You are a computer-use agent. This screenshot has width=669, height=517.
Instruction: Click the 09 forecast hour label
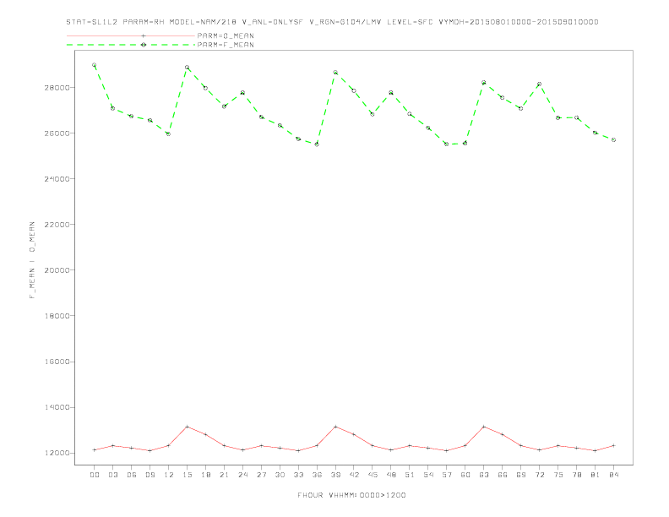[150, 475]
